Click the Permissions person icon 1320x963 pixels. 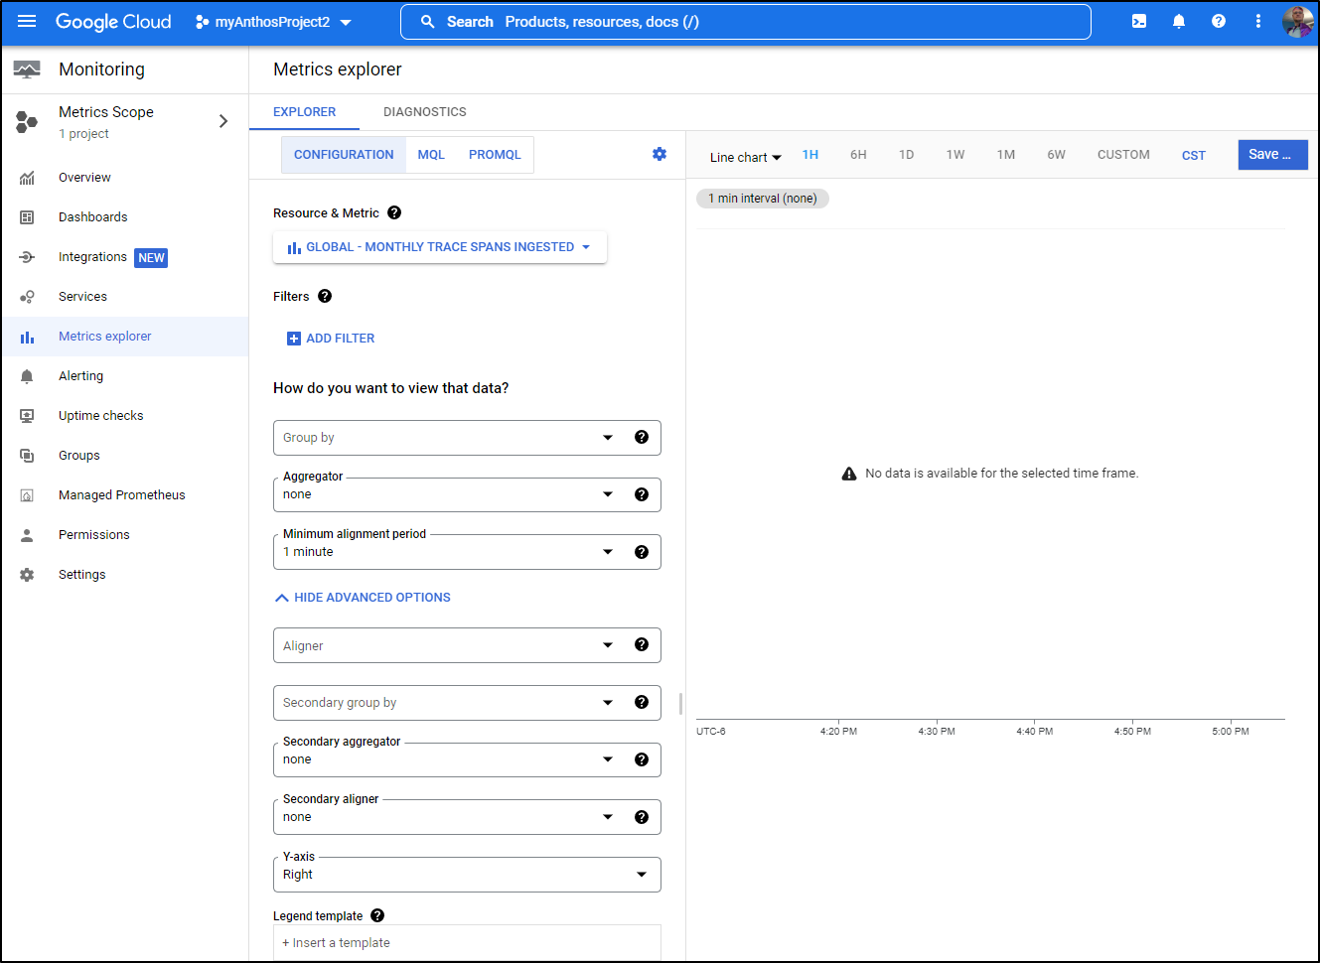27,535
